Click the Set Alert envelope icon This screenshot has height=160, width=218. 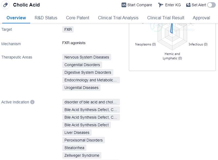(x=188, y=5)
